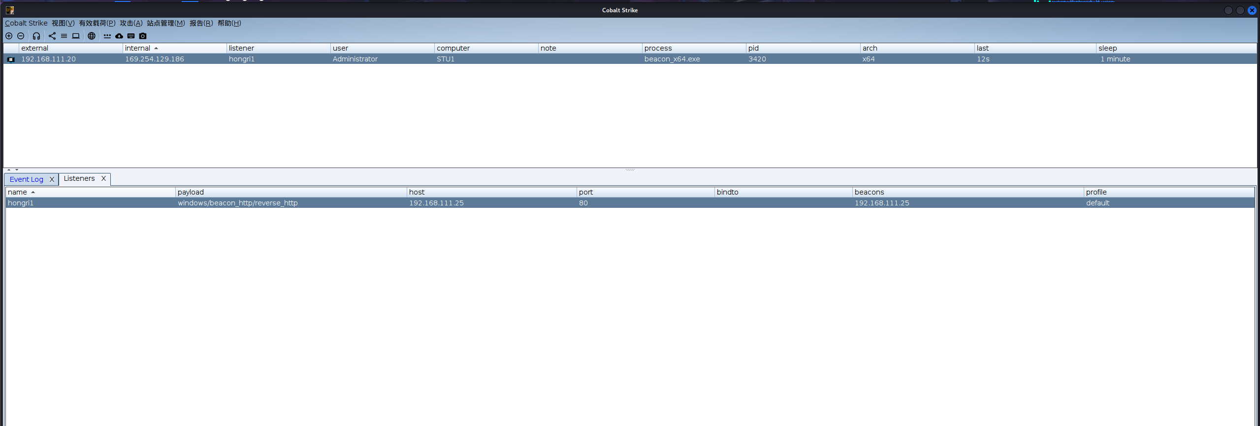Sort sessions by process column

point(694,48)
